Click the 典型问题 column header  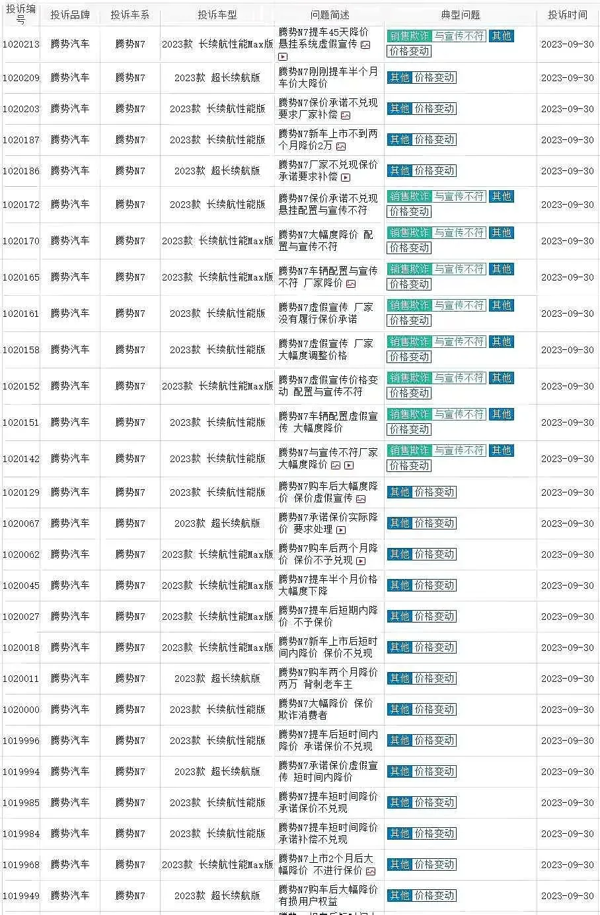click(461, 15)
